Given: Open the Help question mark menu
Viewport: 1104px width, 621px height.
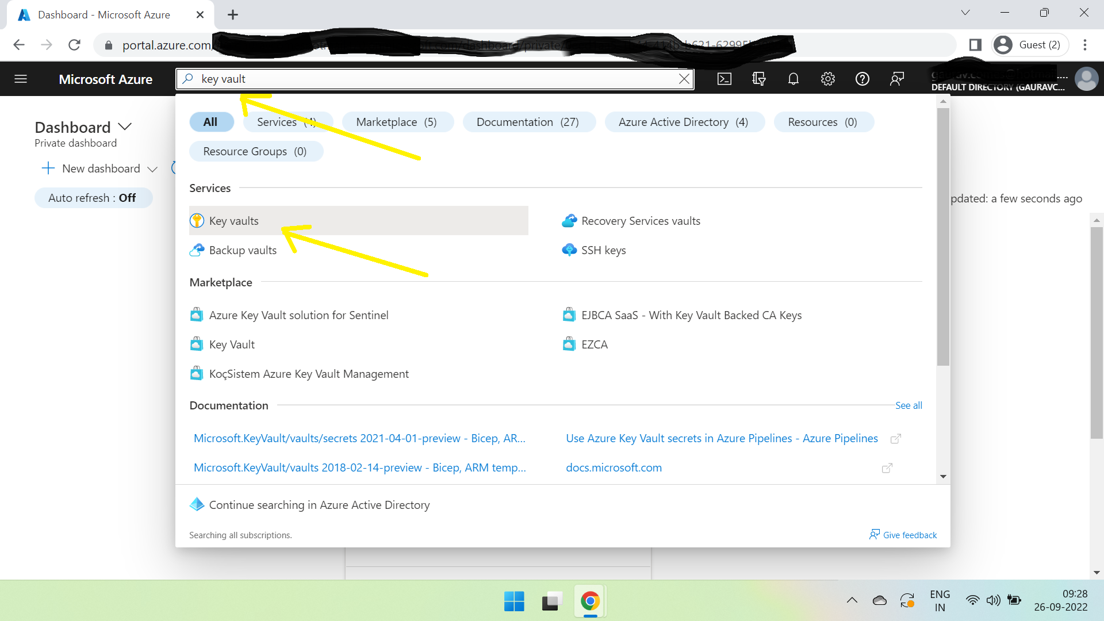Looking at the screenshot, I should click(x=862, y=79).
